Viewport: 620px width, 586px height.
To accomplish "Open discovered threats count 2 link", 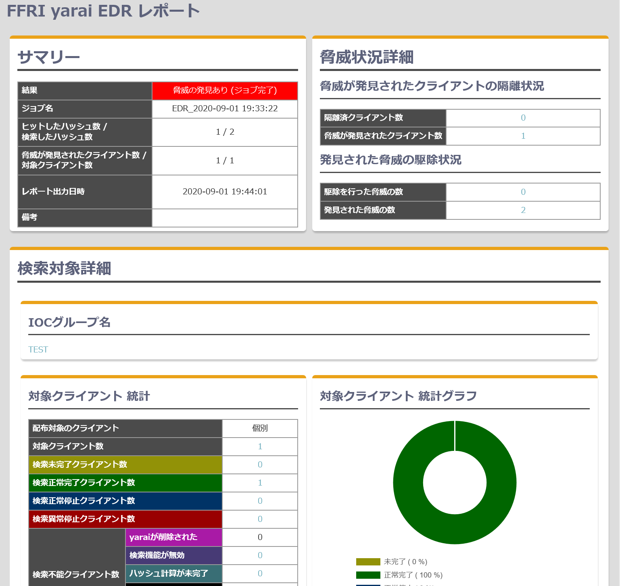I will (523, 210).
